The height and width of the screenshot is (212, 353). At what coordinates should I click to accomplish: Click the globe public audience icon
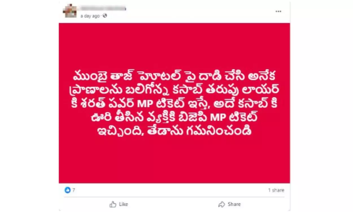(105, 16)
